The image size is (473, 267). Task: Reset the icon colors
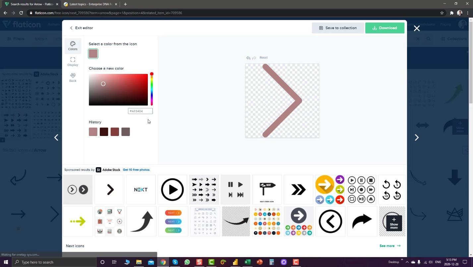click(x=264, y=58)
